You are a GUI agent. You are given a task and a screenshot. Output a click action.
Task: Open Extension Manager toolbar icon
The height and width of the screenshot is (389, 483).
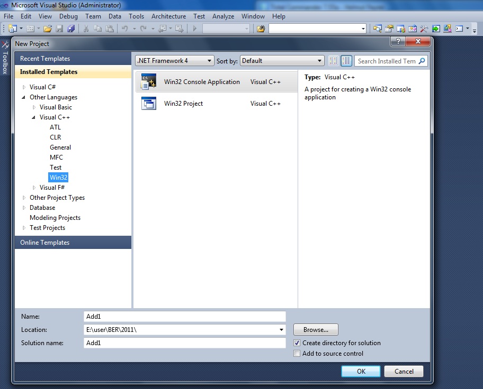pyautogui.click(x=448, y=29)
